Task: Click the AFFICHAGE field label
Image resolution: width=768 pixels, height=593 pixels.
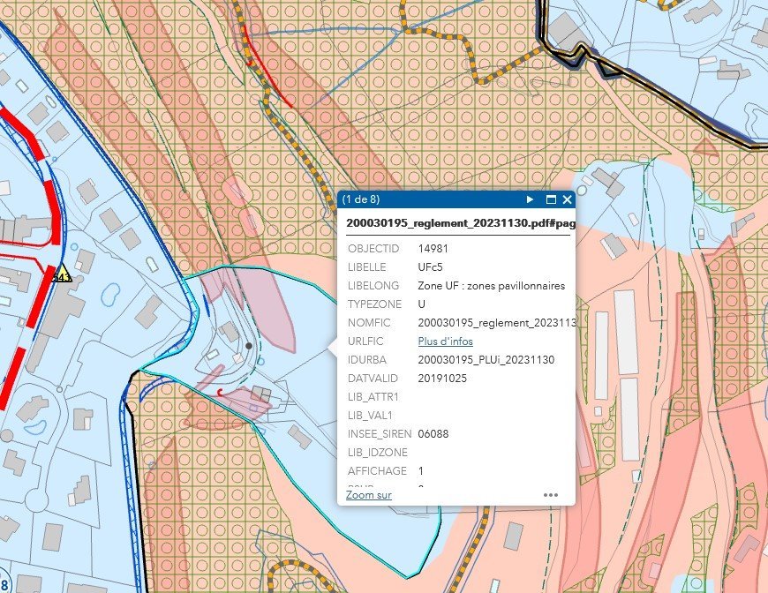Action: [375, 471]
